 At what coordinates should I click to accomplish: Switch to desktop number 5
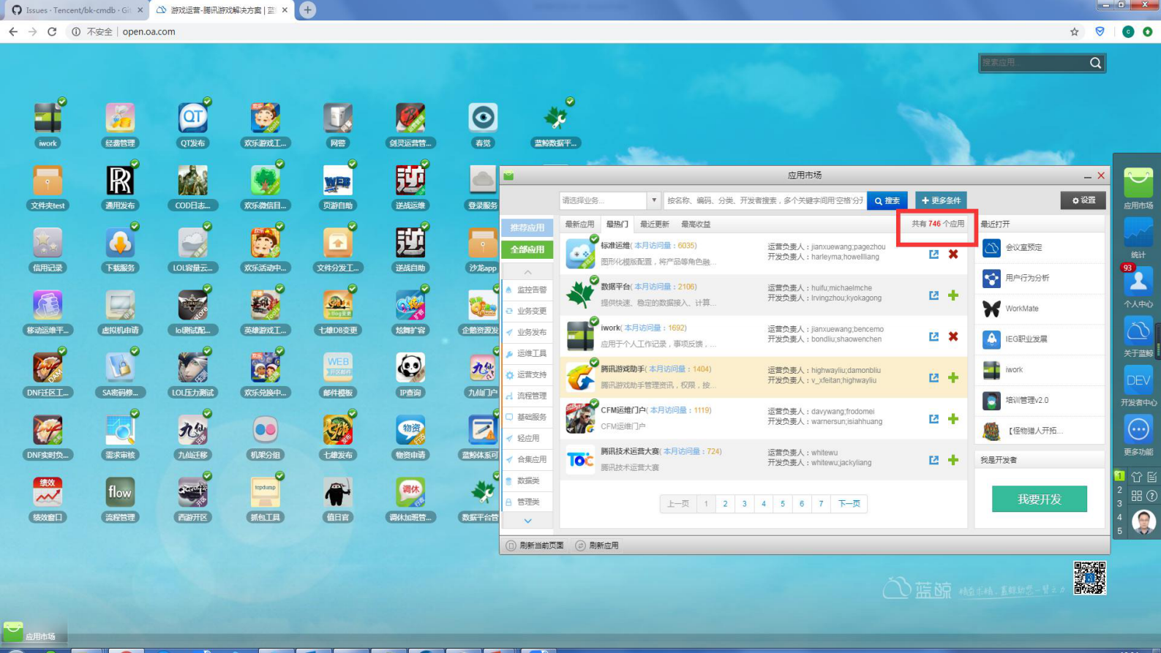1119,531
